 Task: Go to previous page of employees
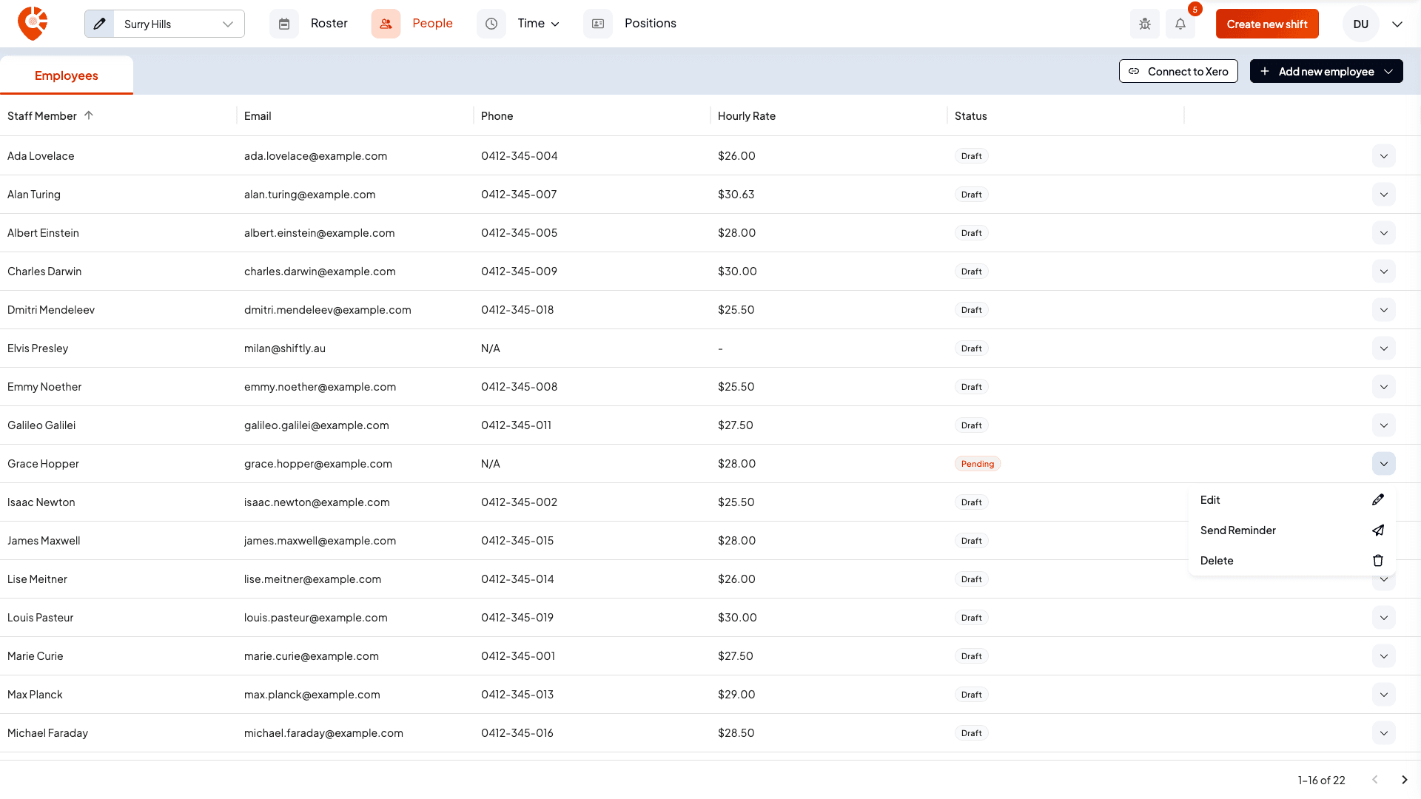(1375, 780)
